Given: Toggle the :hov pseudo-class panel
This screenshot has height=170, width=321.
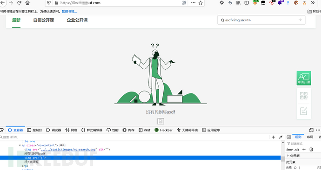Looking at the screenshot, I should click(289, 150).
